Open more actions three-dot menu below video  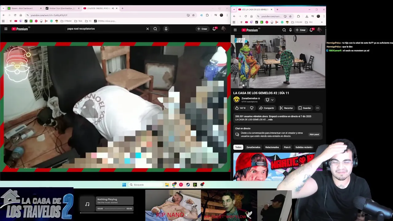click(x=317, y=108)
